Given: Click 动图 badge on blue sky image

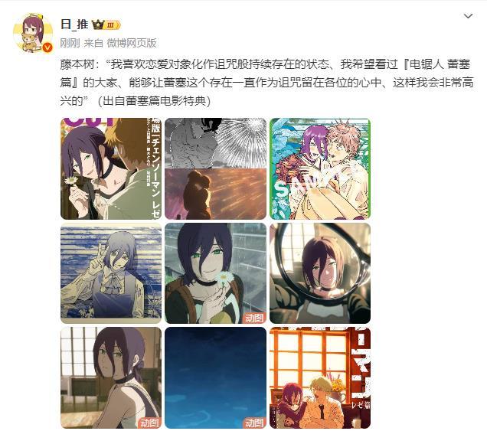Looking at the screenshot, I should (x=254, y=423).
